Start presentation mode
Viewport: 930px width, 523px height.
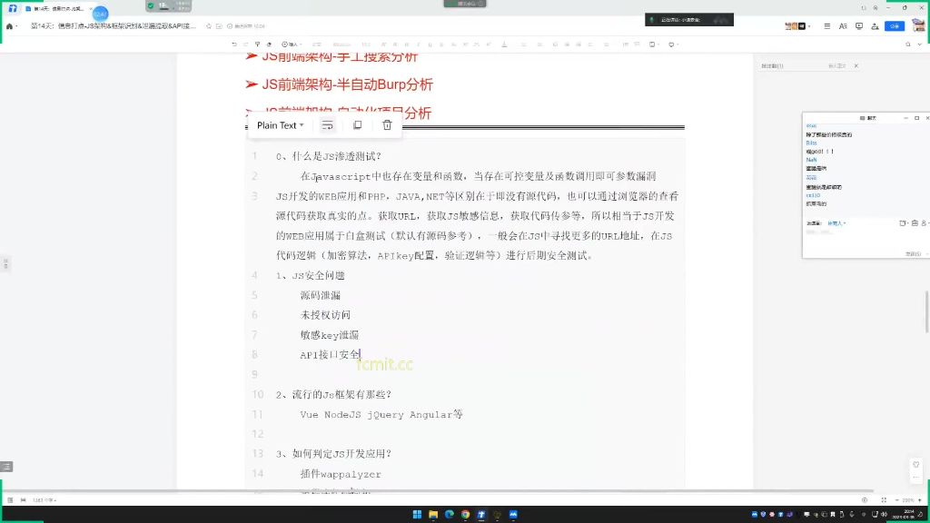tap(859, 26)
